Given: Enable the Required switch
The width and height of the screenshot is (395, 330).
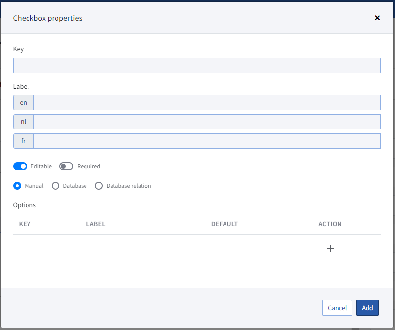Looking at the screenshot, I should pyautogui.click(x=66, y=166).
